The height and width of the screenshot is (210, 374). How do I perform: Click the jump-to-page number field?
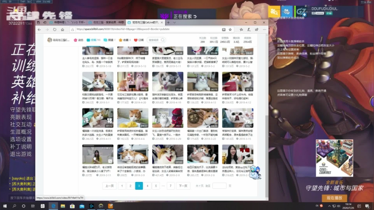click(x=219, y=186)
